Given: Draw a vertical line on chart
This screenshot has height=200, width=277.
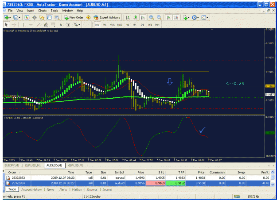Looking at the screenshot, I should (23, 25).
